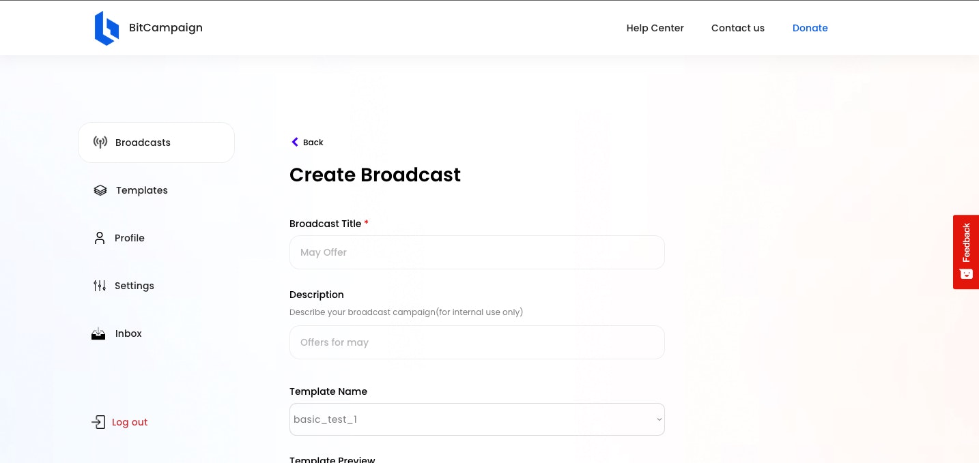Screen dimensions: 979x463
Task: Click the Back chevron arrow icon
Action: (295, 142)
